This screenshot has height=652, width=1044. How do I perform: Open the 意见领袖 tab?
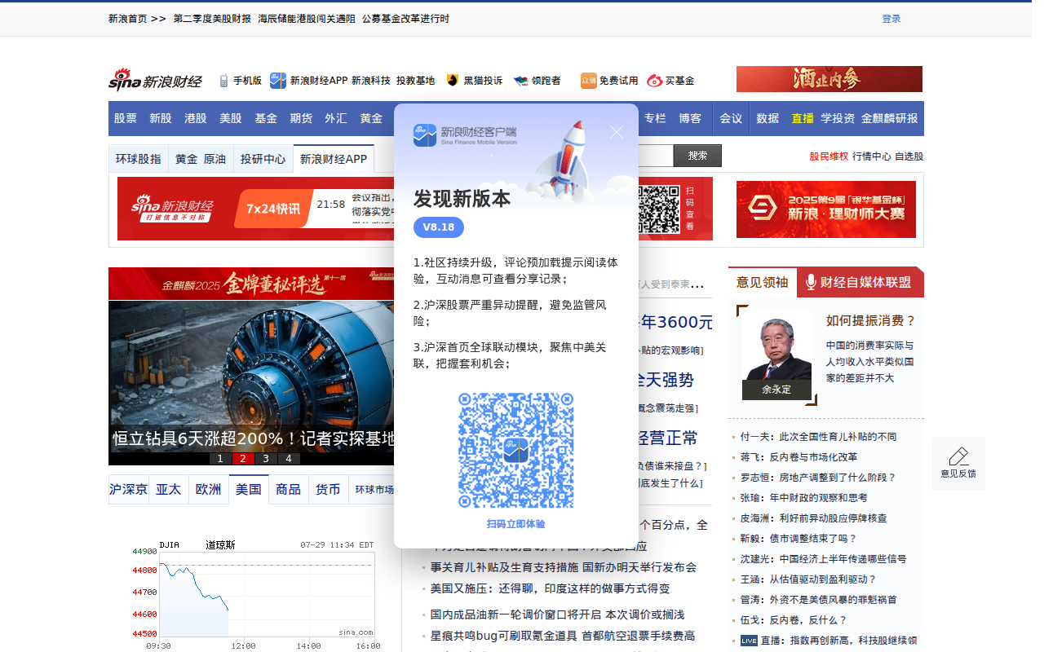(x=763, y=282)
